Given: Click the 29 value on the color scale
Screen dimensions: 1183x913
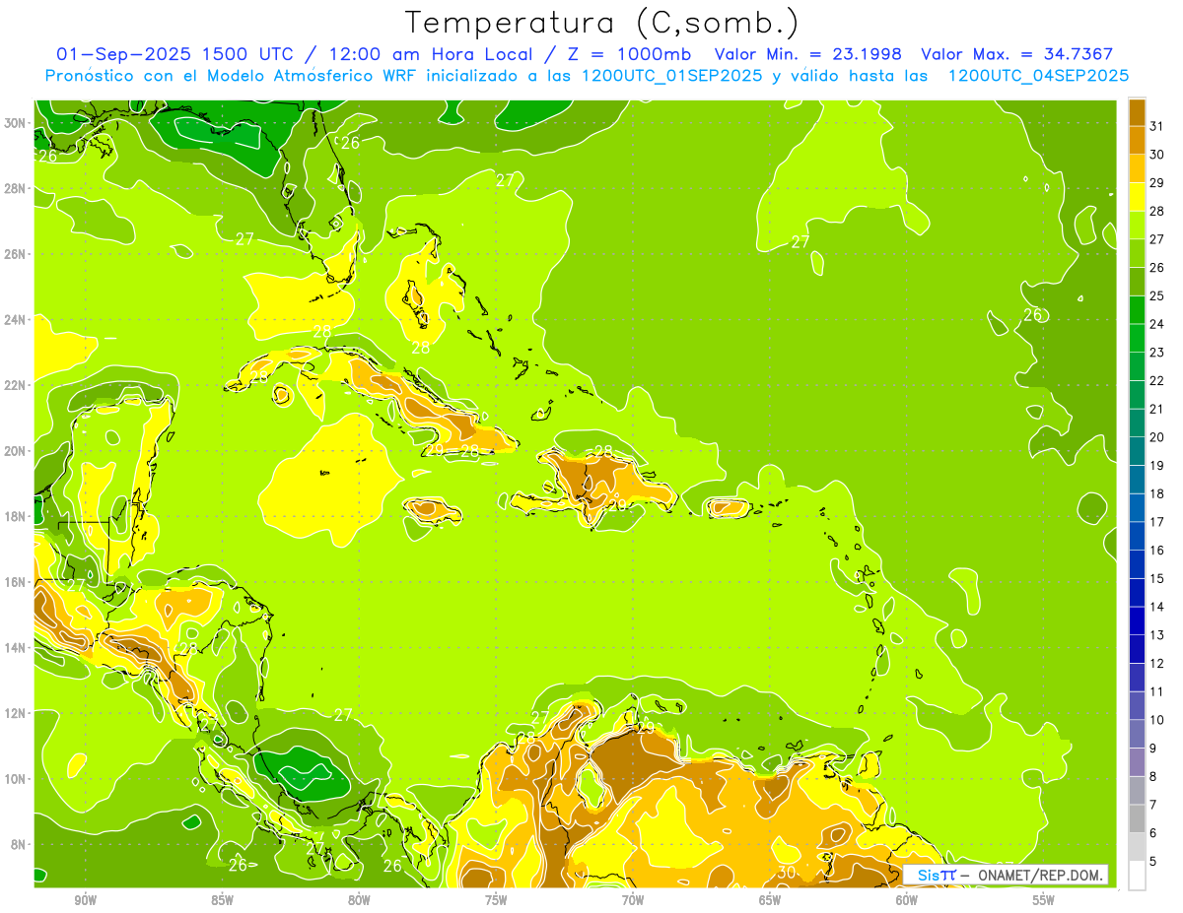Looking at the screenshot, I should [x=1156, y=182].
